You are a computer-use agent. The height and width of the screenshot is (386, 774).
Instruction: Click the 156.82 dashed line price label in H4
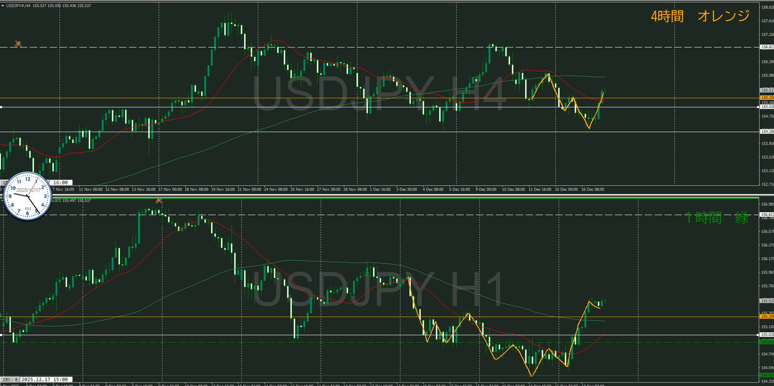tap(767, 47)
